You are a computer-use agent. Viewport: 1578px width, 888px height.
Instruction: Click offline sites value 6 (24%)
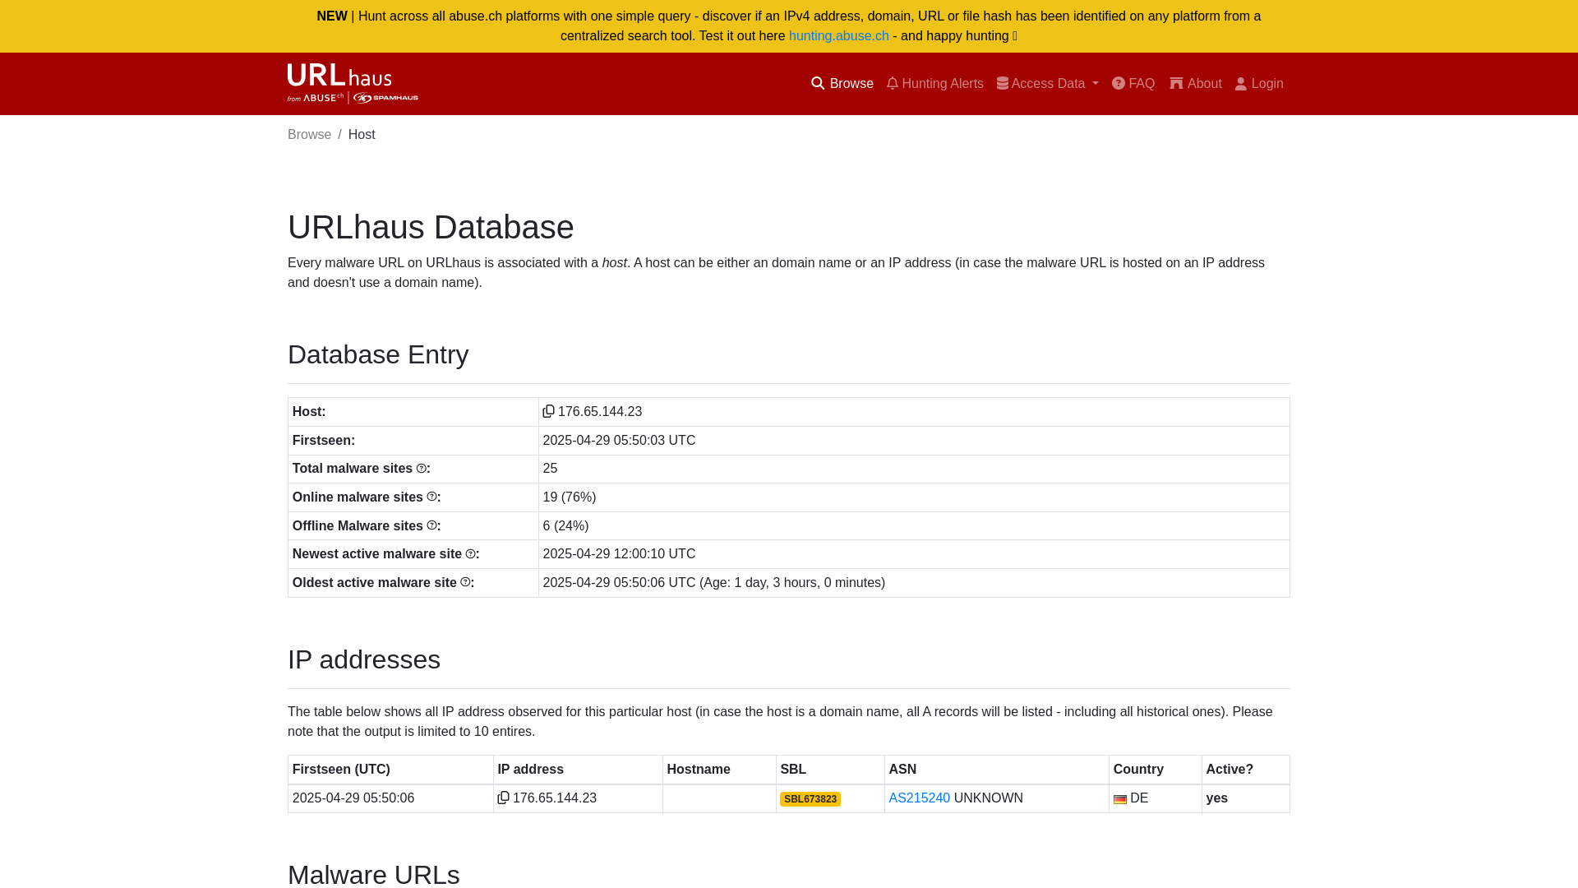(x=566, y=526)
